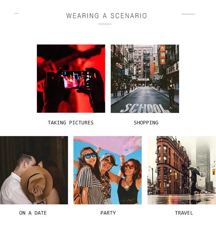Click the Taking Pictures concert phone image
216x227 pixels.
tap(71, 78)
